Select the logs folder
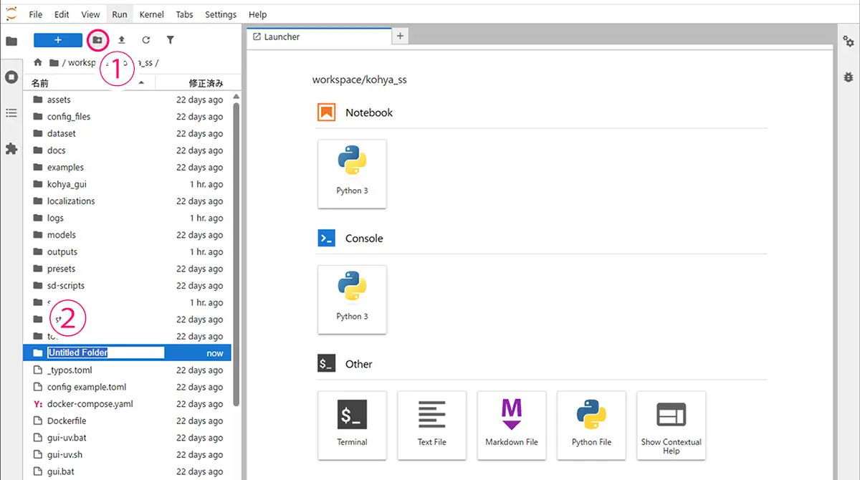The height and width of the screenshot is (480, 860). (128, 218)
